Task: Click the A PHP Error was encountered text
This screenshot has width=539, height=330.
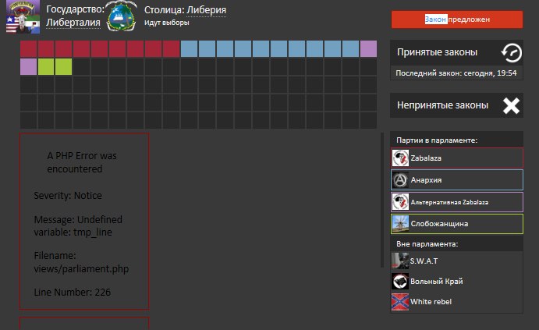Action: point(82,162)
